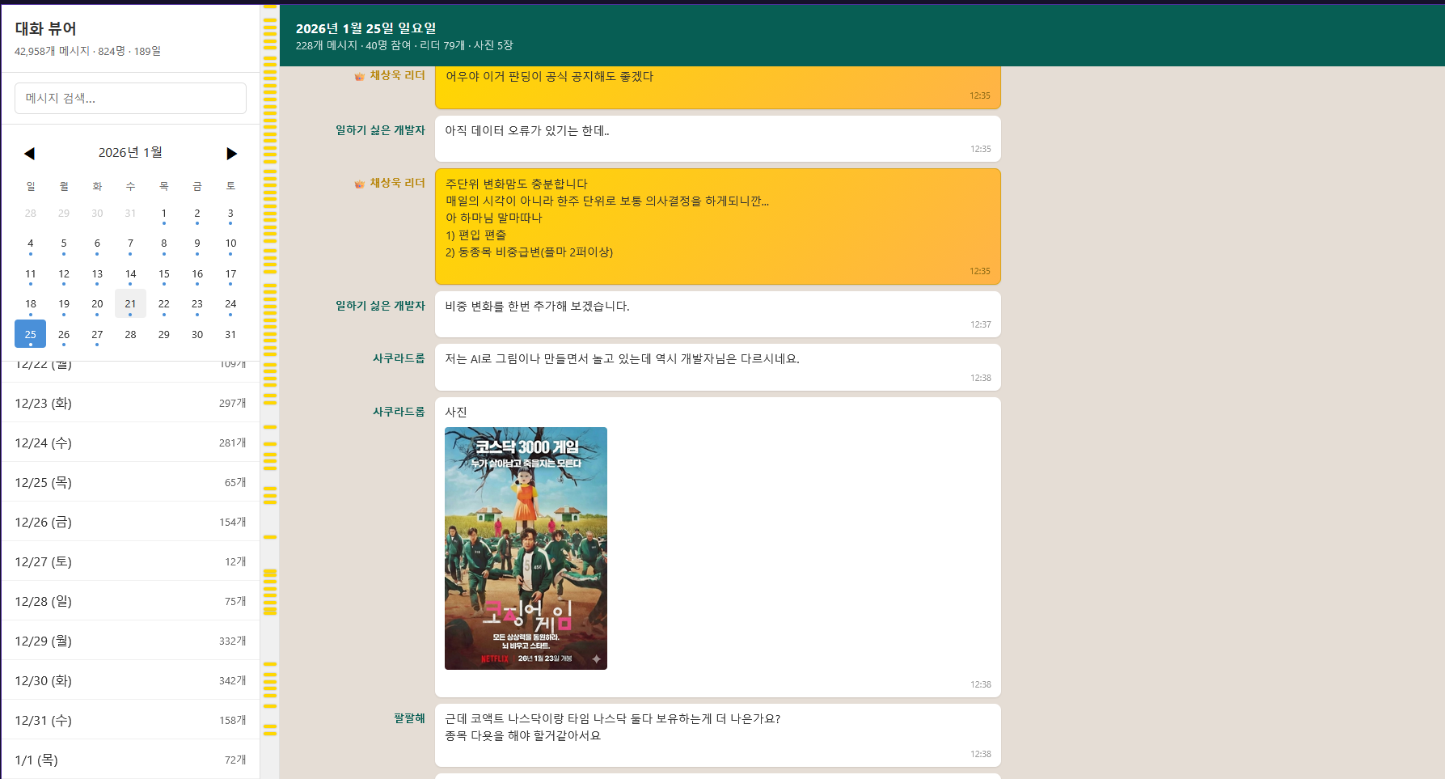Select January 19 in the calendar
The image size is (1445, 779).
click(64, 304)
